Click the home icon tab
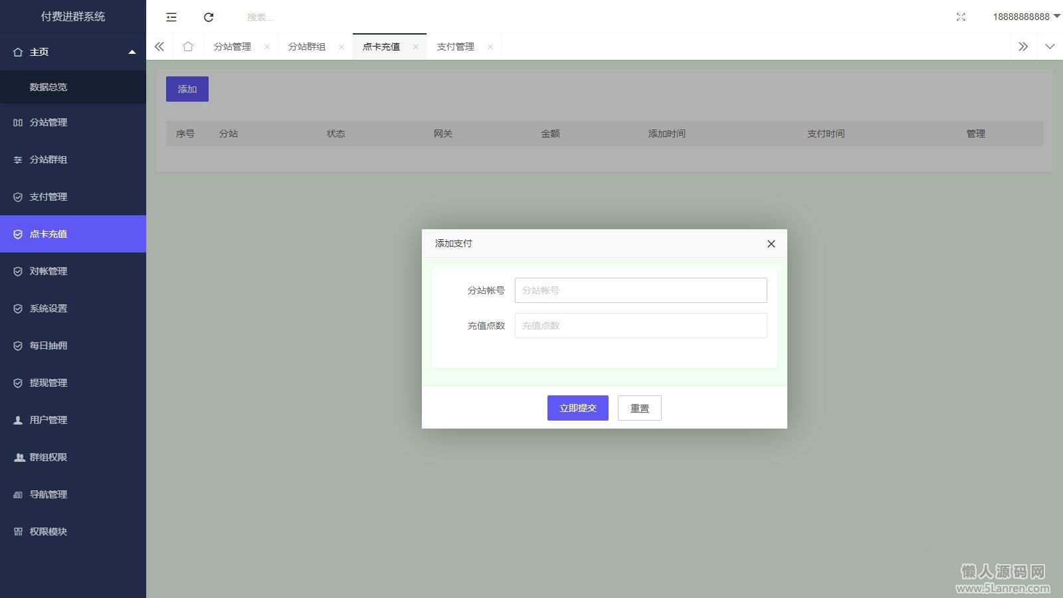This screenshot has height=598, width=1063. [x=188, y=47]
